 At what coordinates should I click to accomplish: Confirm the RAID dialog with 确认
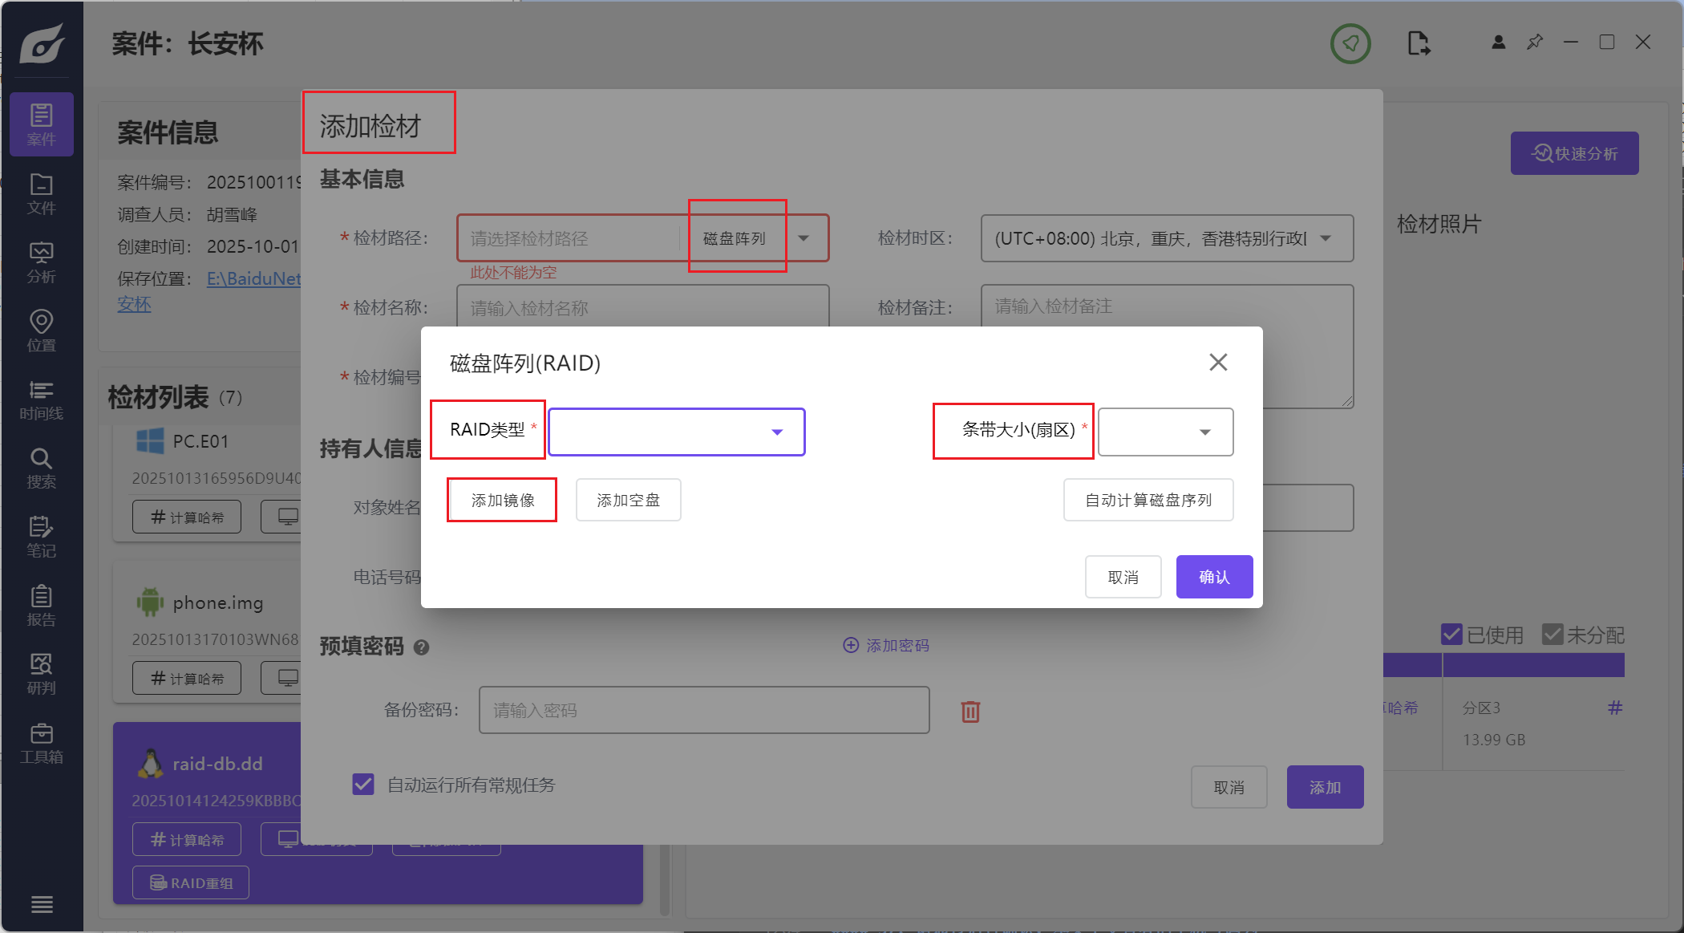tap(1213, 576)
